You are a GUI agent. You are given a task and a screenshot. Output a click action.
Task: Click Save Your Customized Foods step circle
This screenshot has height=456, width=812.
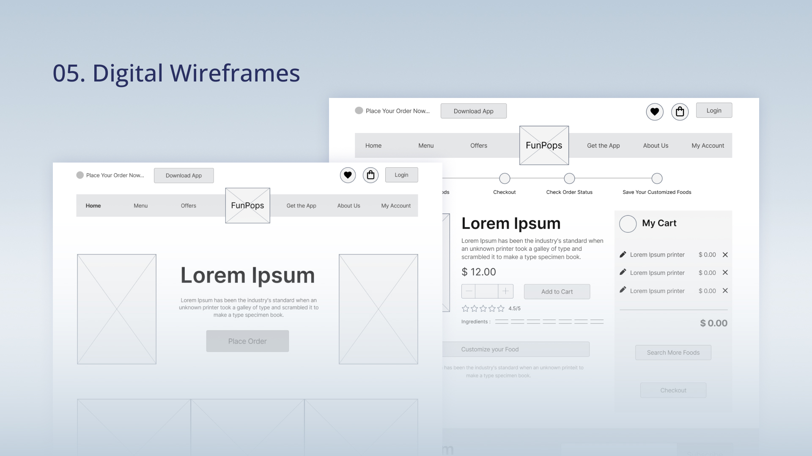[x=657, y=179]
